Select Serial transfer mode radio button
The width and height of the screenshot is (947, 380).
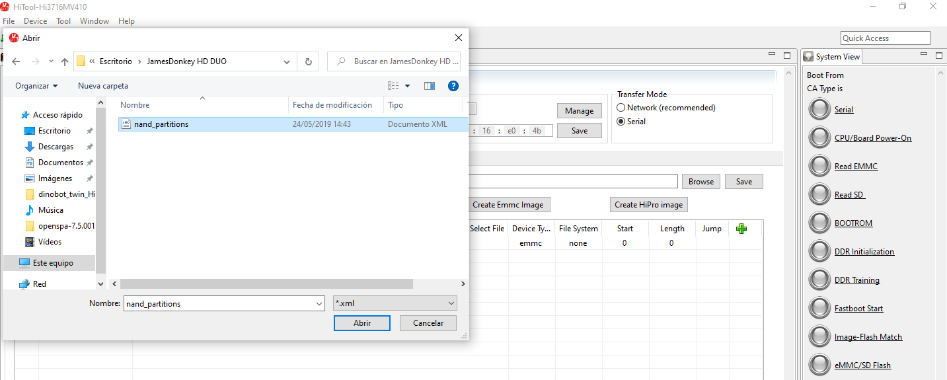(621, 122)
